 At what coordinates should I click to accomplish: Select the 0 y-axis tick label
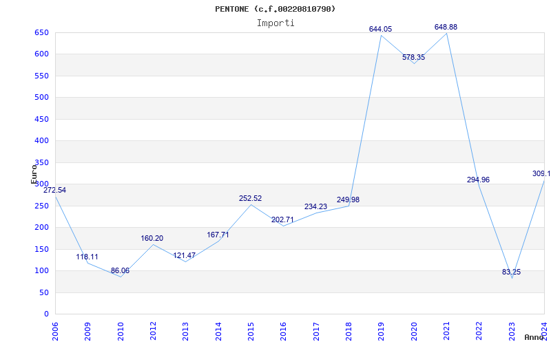coord(46,314)
